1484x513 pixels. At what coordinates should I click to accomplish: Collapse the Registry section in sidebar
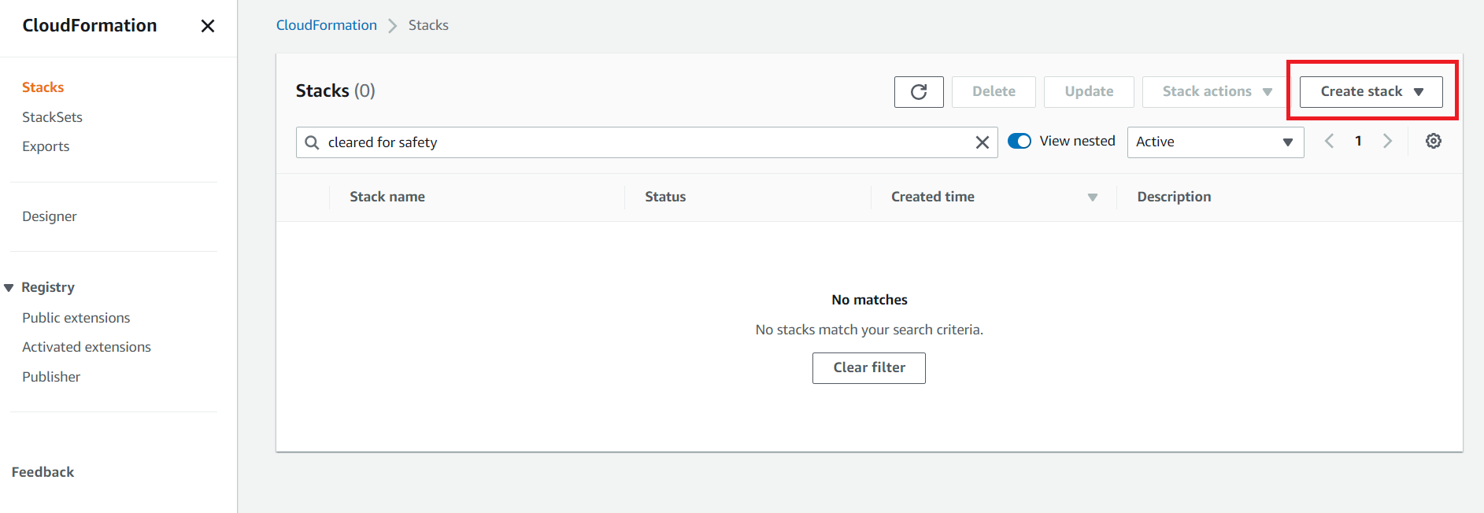click(9, 288)
